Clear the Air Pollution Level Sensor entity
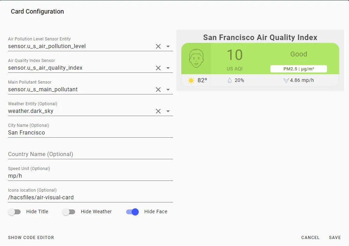Screen dimensions: 349x246 158,46
